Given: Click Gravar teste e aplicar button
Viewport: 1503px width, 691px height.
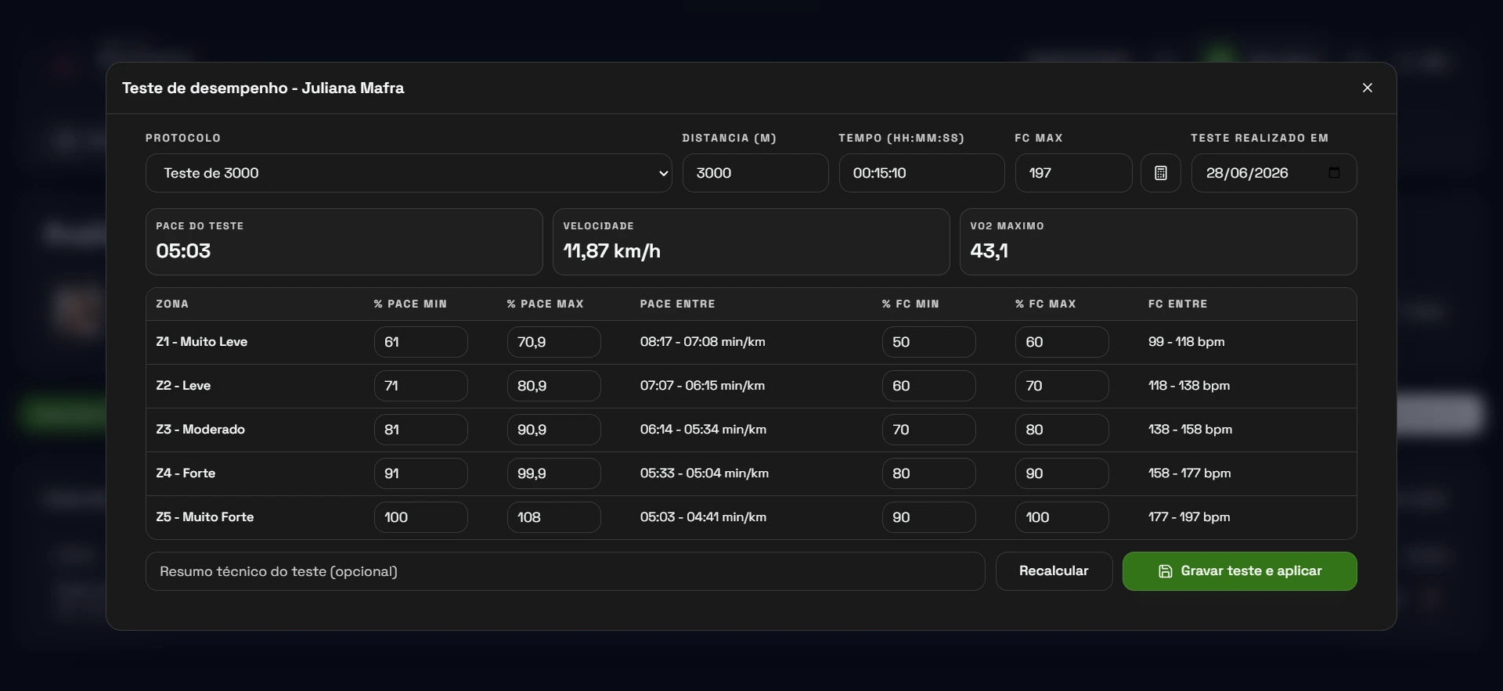Looking at the screenshot, I should (x=1239, y=571).
